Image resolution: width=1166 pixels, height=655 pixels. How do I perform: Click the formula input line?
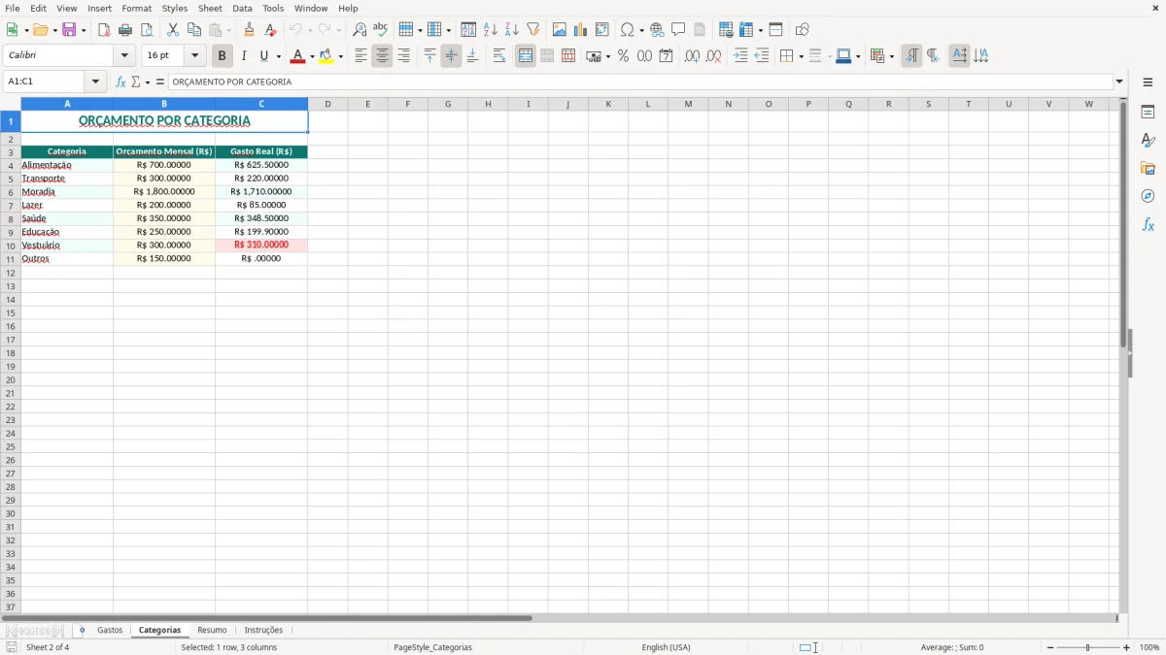[x=640, y=82]
